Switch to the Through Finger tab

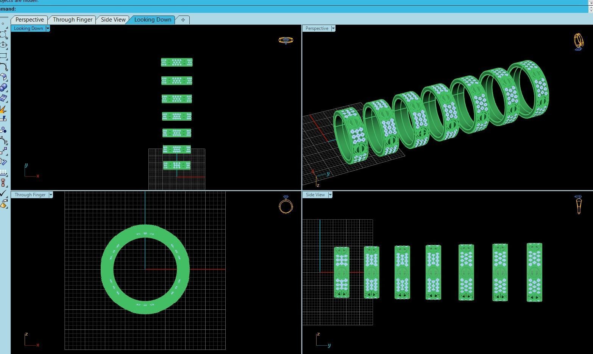point(73,20)
